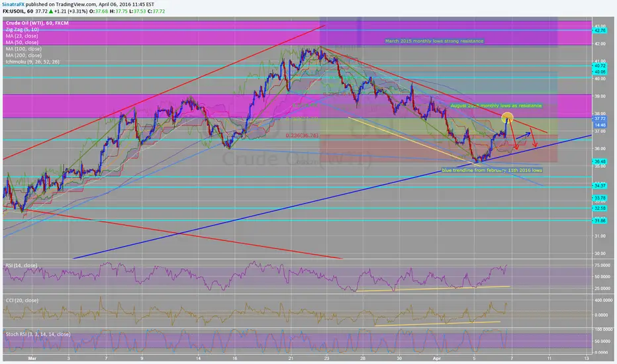Click the Ichimoku (9, 26, 52, 26) label
The height and width of the screenshot is (364, 617).
tap(32, 62)
